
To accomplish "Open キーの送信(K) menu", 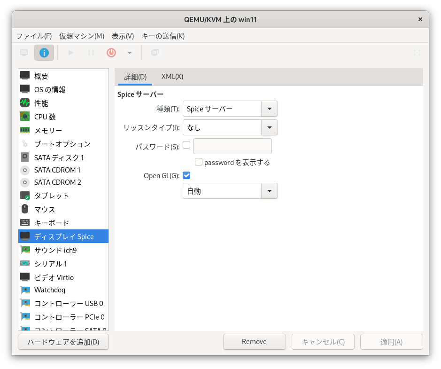I will click(x=163, y=36).
